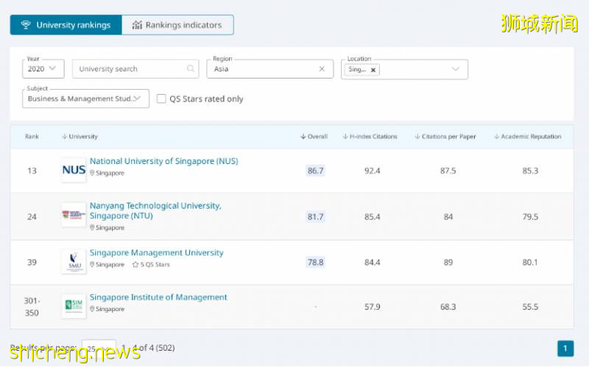Clear the Asia region with X icon
Screen dimensions: 589x367
tap(322, 69)
